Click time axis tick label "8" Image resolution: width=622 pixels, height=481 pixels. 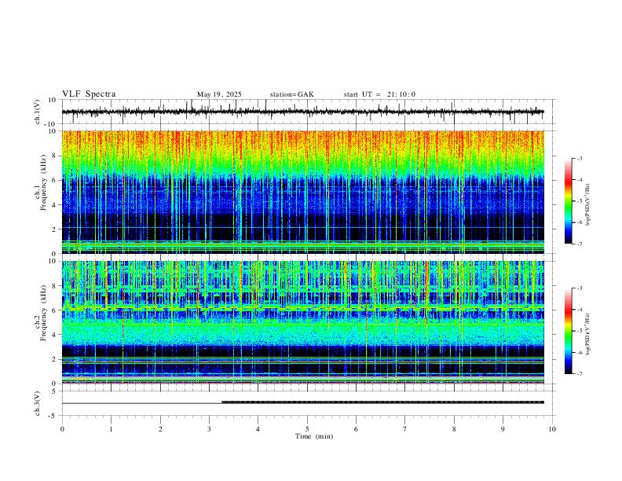(454, 429)
